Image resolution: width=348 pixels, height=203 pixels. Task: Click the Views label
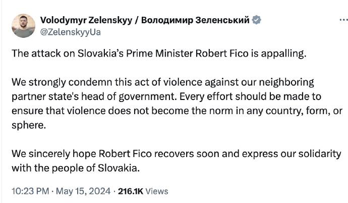click(156, 191)
